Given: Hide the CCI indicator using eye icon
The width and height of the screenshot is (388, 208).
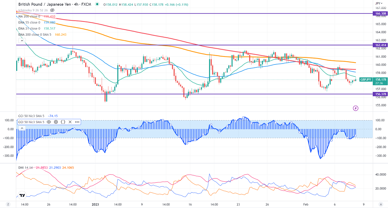Looking at the screenshot, I should (49, 122).
